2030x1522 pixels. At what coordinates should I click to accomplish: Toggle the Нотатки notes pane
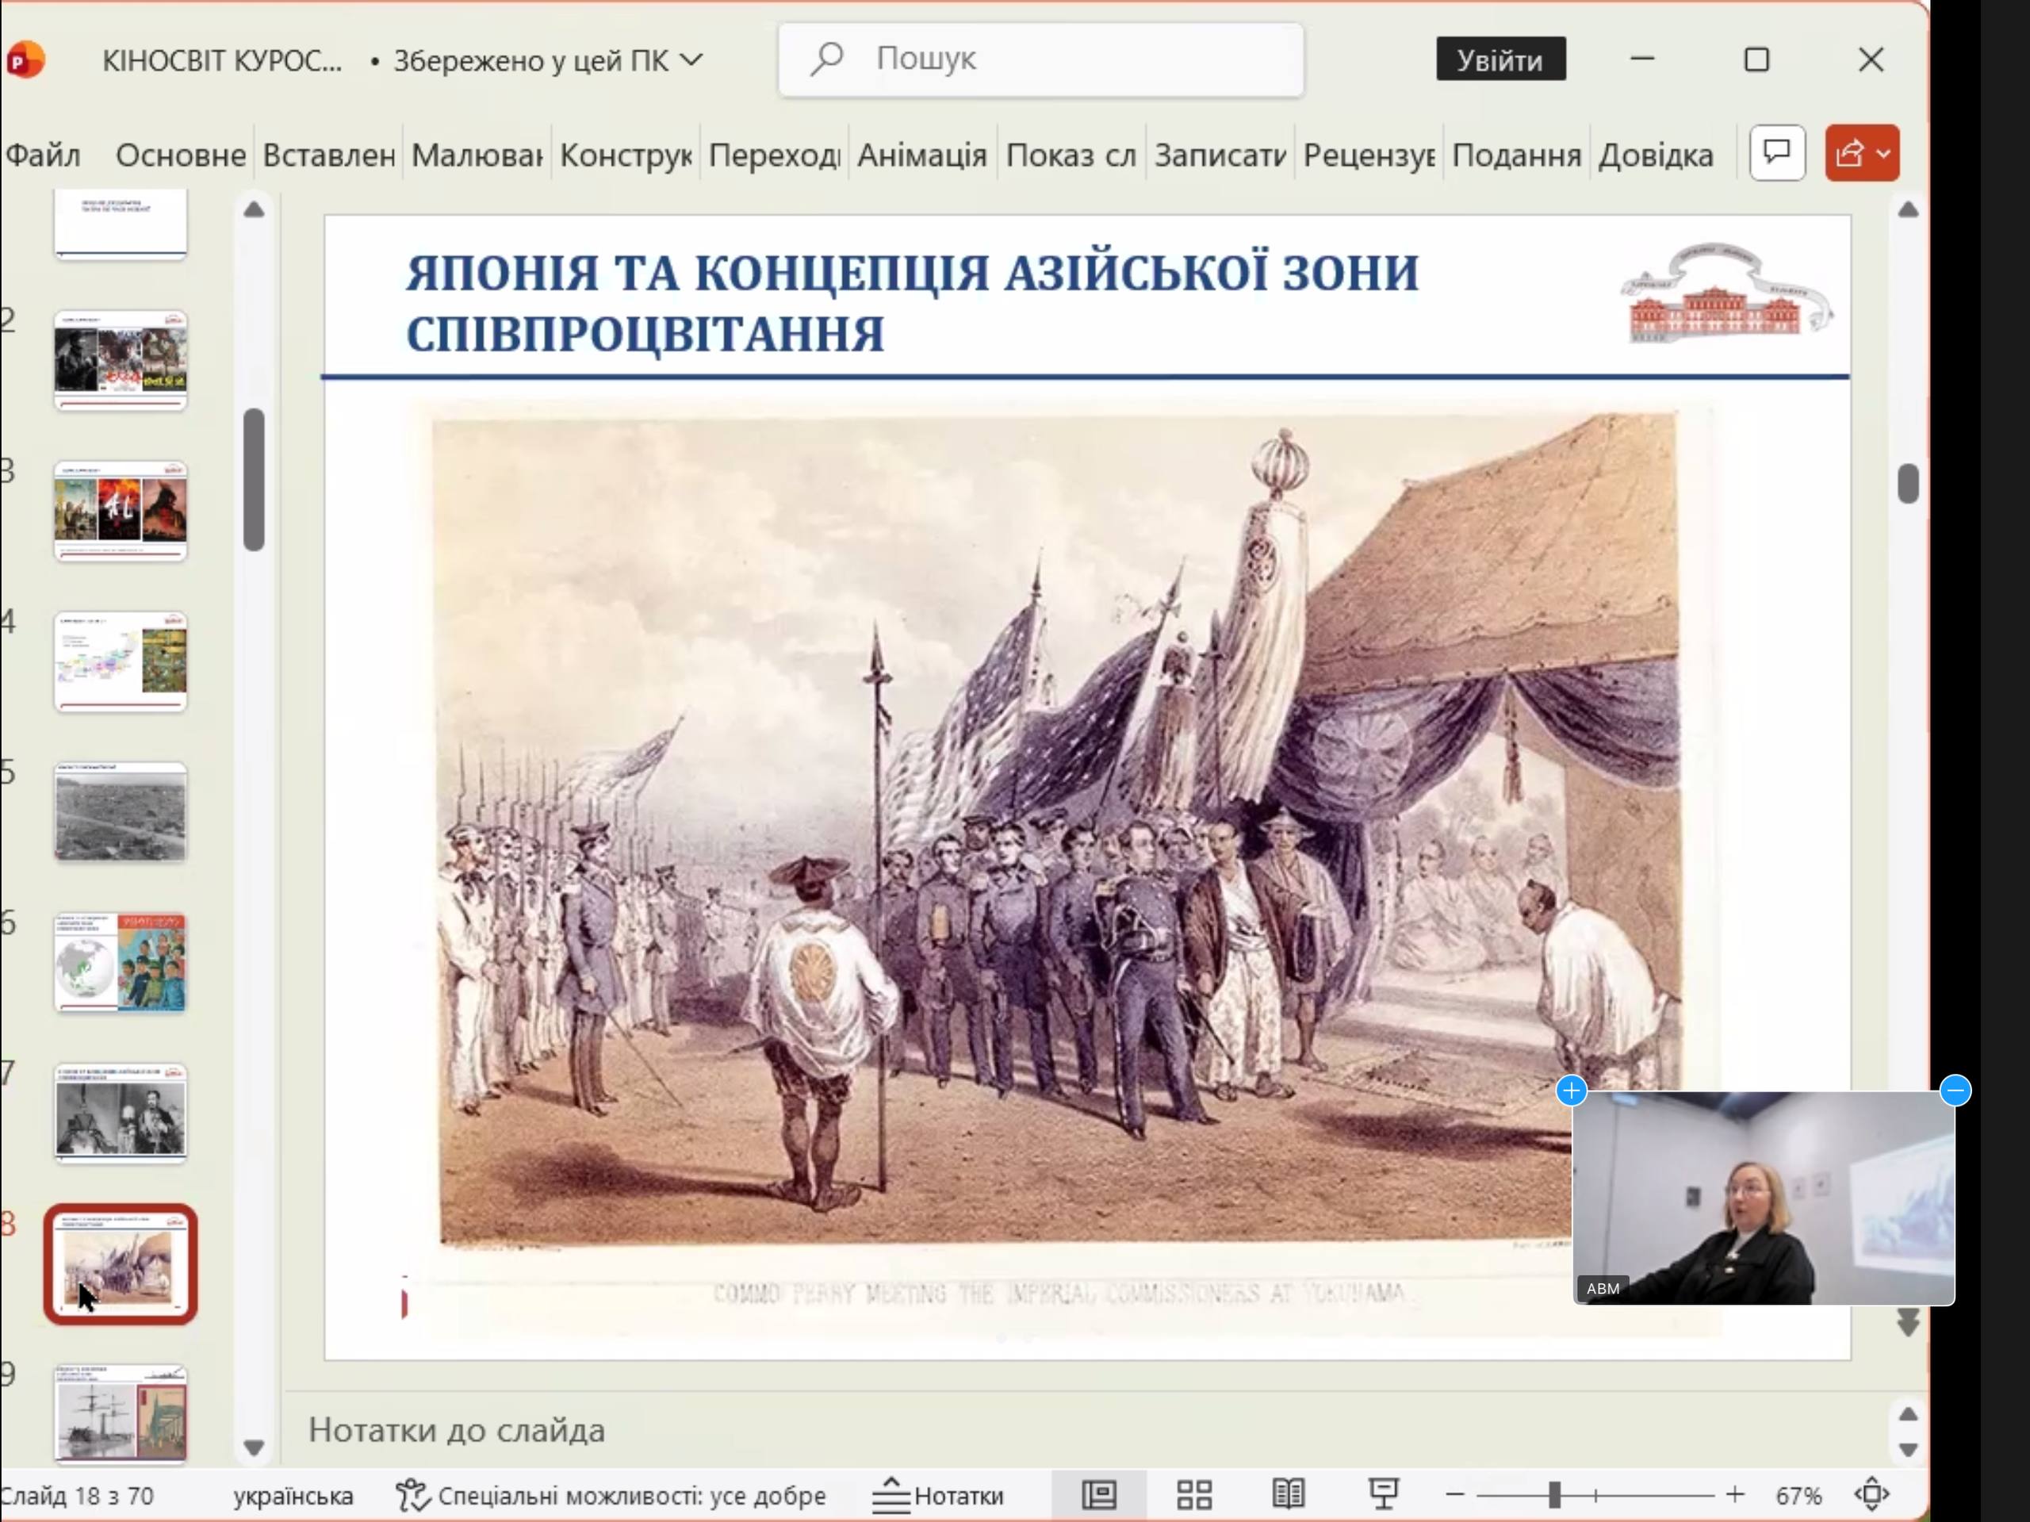(x=939, y=1495)
